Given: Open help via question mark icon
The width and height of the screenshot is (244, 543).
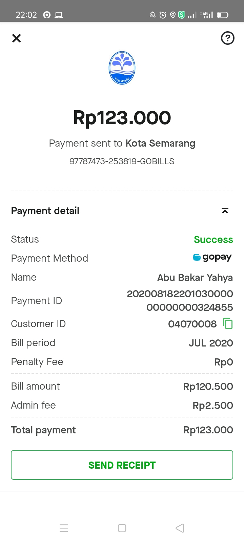Looking at the screenshot, I should tap(227, 38).
